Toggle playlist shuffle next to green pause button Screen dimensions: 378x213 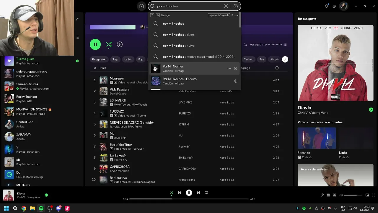(109, 44)
